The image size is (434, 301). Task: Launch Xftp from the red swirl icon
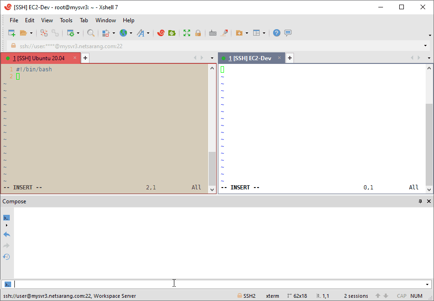click(x=160, y=33)
